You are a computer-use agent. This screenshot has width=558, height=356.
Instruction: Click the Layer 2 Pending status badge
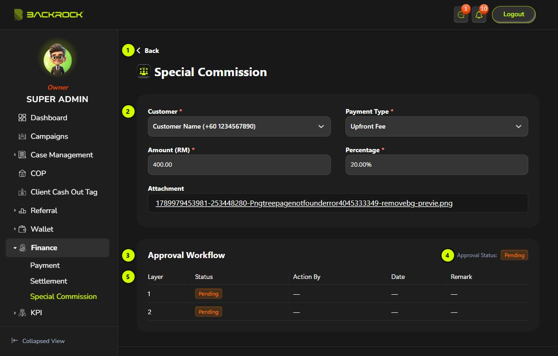click(208, 312)
